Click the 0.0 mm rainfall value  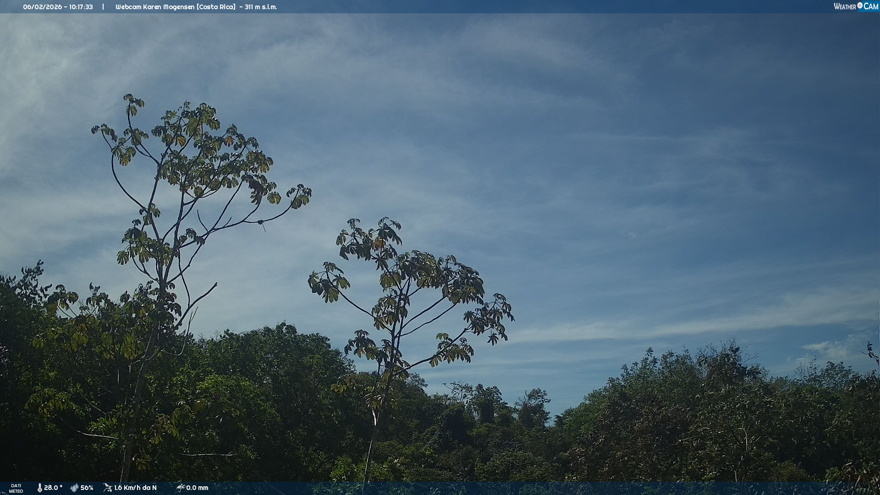pyautogui.click(x=197, y=488)
